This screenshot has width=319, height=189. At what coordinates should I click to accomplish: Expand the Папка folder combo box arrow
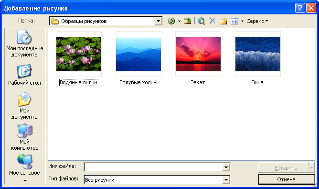158,21
